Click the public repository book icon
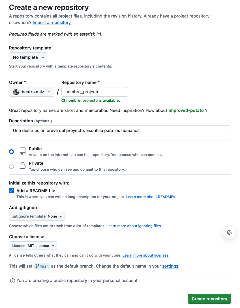The image size is (240, 308). pyautogui.click(x=23, y=151)
